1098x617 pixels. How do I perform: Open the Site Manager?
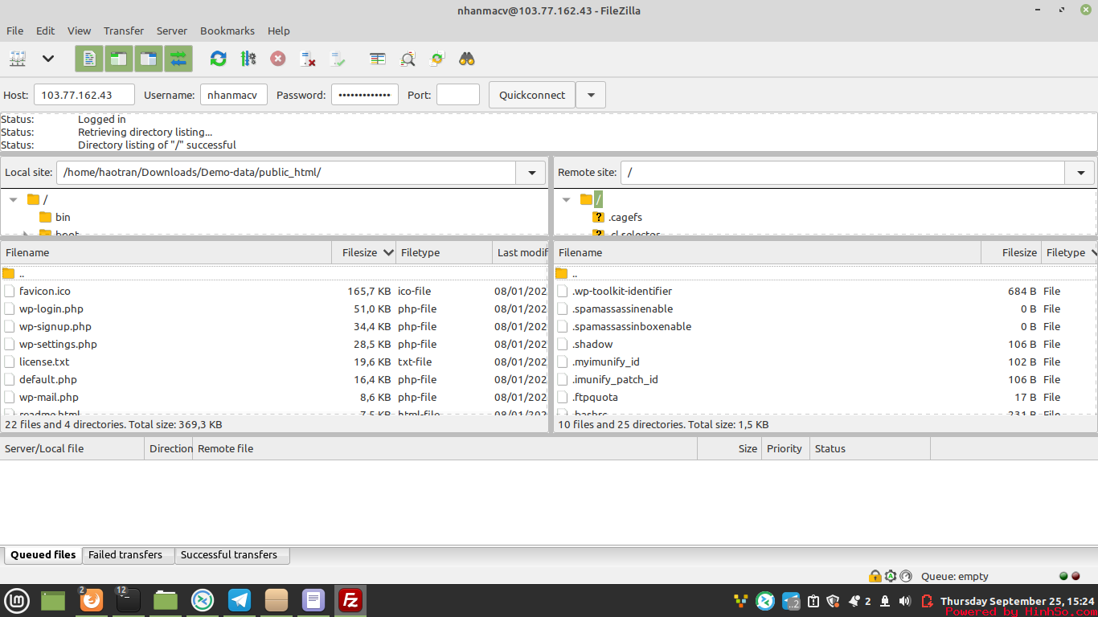(x=18, y=59)
